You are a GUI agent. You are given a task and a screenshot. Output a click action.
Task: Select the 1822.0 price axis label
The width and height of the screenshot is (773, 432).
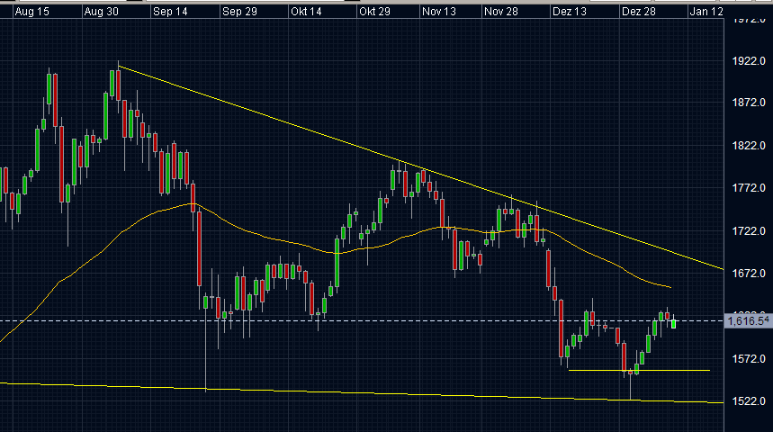tap(749, 146)
